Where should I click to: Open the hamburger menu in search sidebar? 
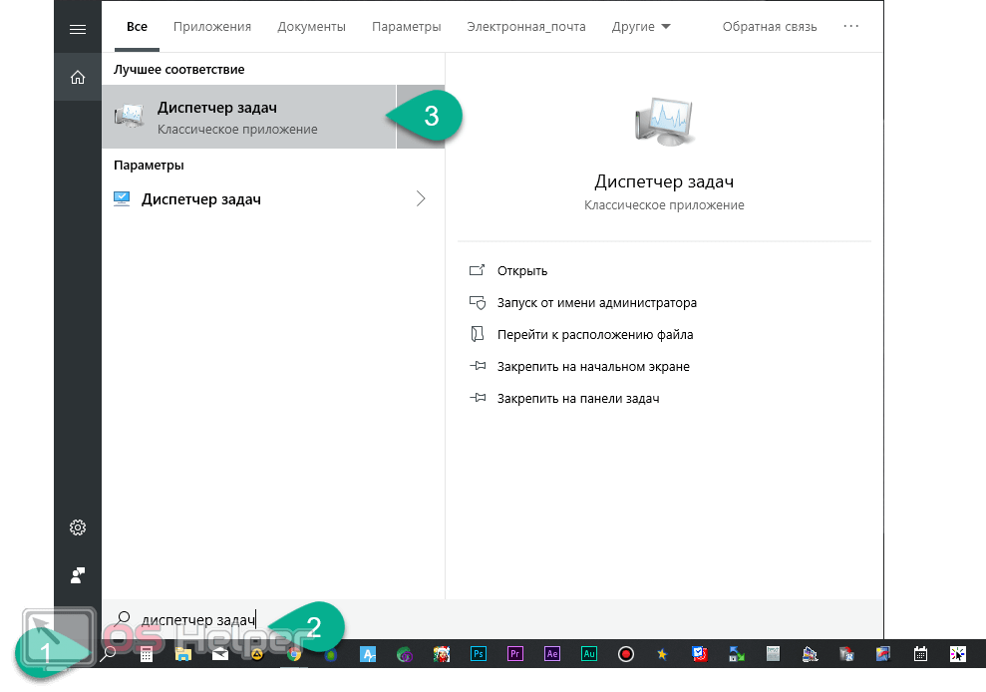[x=77, y=29]
